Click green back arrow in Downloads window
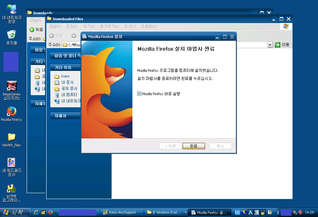 point(32,30)
